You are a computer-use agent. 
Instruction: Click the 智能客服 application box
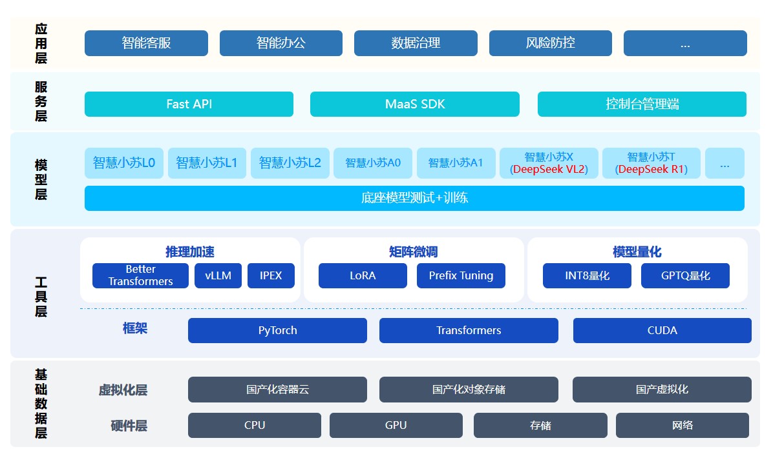click(x=146, y=43)
